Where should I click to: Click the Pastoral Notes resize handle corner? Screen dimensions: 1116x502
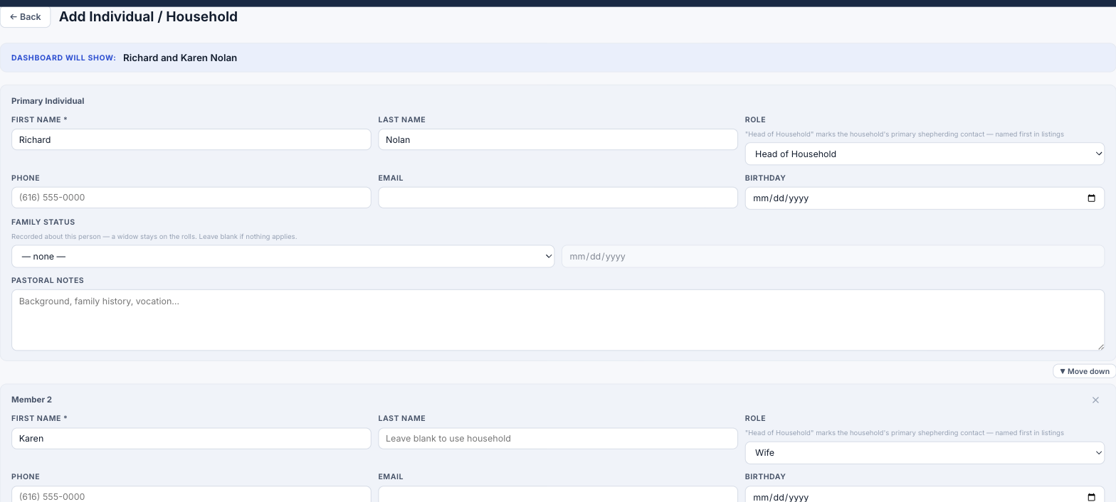click(1100, 346)
